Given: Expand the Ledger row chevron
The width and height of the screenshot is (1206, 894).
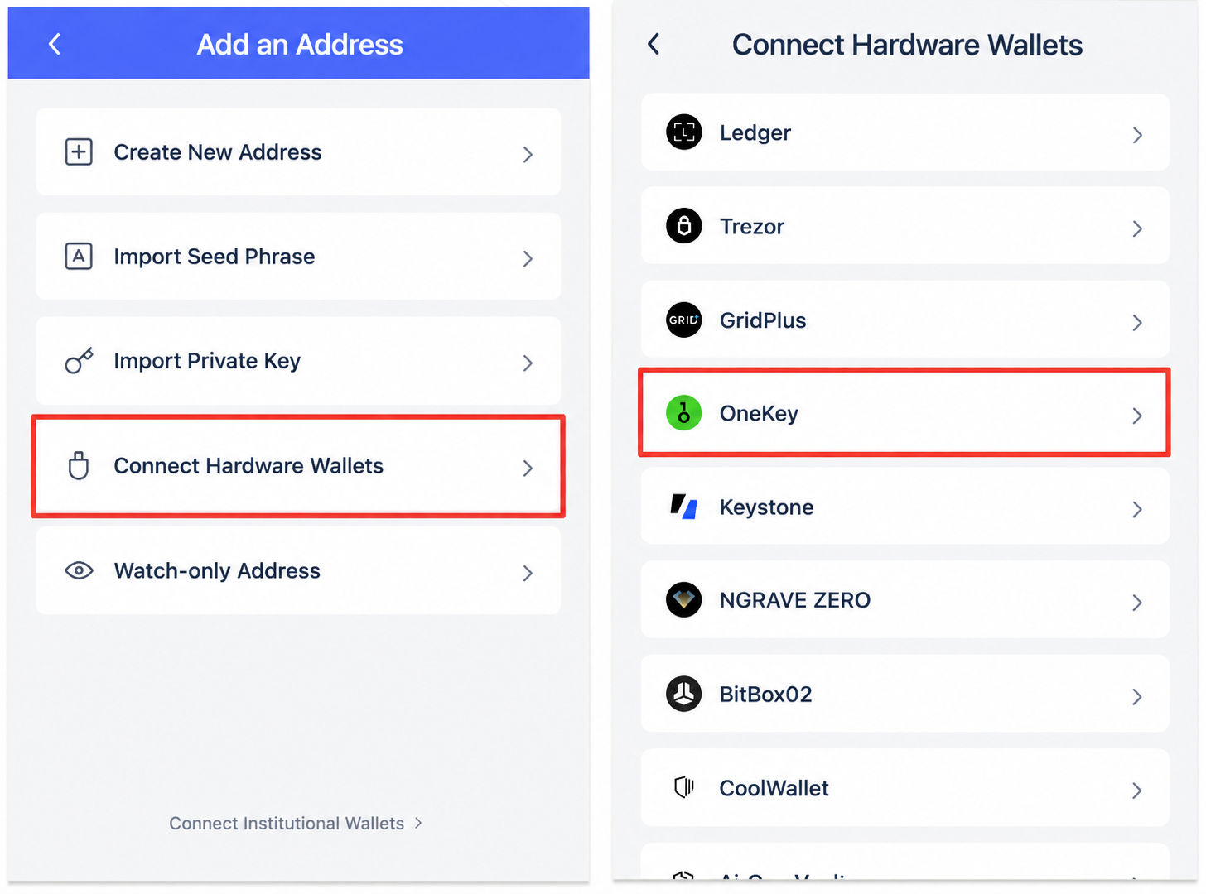Looking at the screenshot, I should 1137,135.
